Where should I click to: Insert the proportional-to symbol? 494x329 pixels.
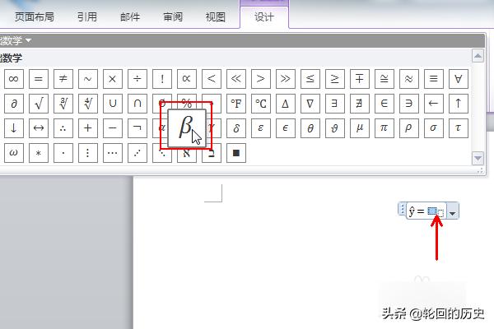tap(187, 79)
